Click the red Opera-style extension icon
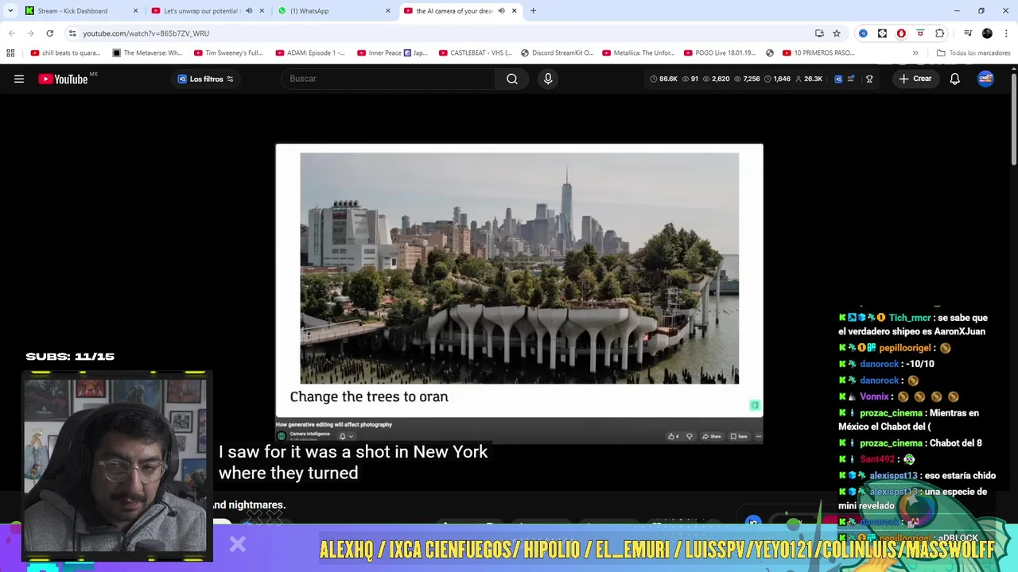 (901, 33)
